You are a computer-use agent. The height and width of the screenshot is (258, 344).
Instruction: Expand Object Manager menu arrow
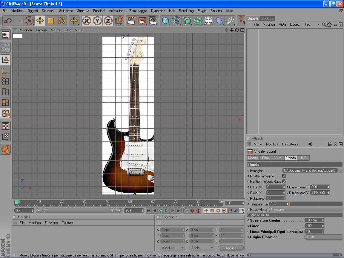[x=318, y=24]
